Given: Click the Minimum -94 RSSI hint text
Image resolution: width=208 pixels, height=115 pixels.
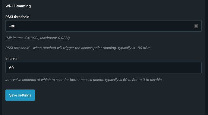Looking at the screenshot, I should (x=22, y=38).
